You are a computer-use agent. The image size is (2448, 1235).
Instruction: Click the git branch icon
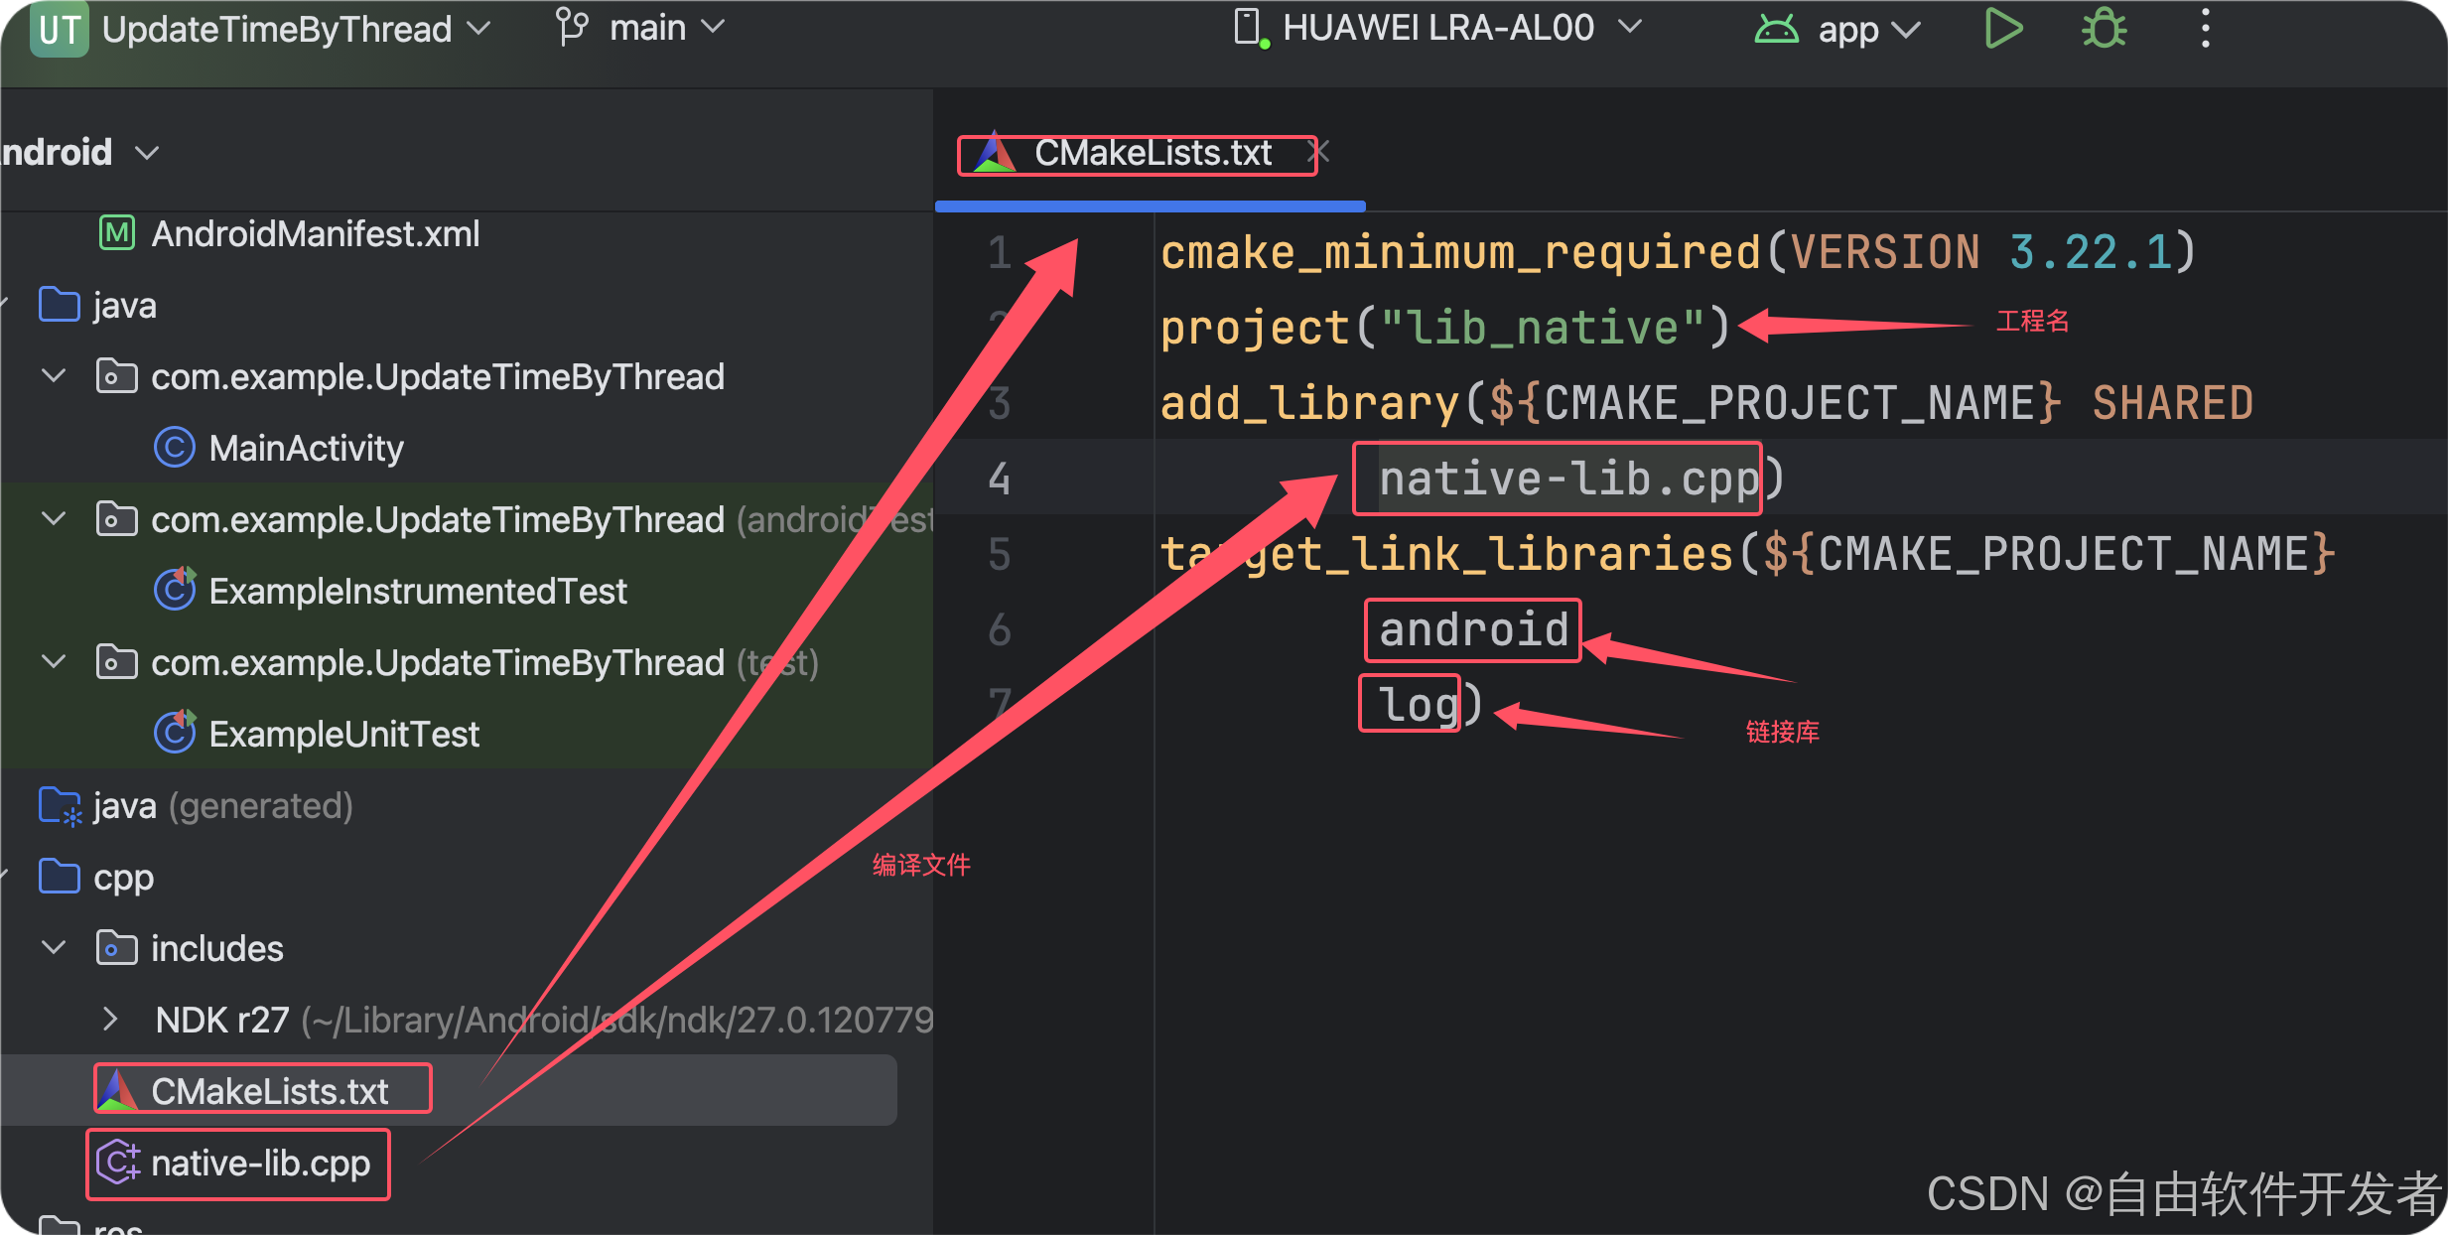tap(572, 28)
